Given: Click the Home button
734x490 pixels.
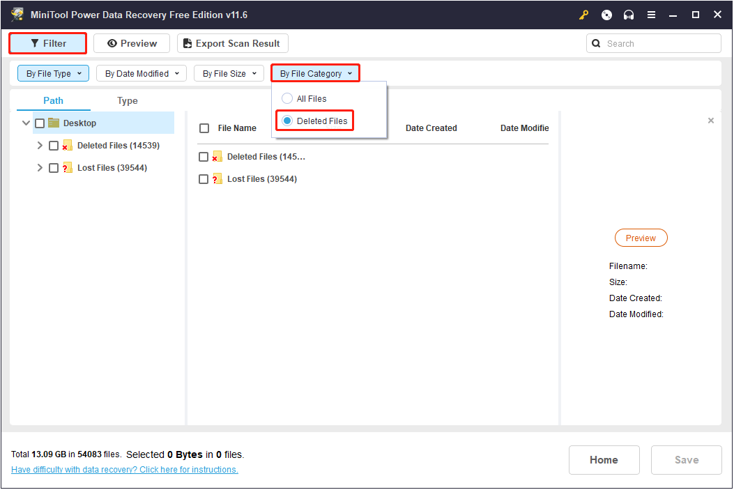Looking at the screenshot, I should click(604, 460).
